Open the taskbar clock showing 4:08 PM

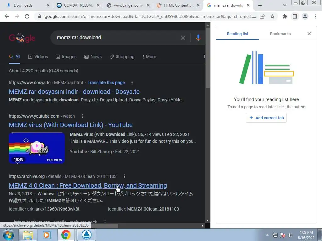[306, 235]
